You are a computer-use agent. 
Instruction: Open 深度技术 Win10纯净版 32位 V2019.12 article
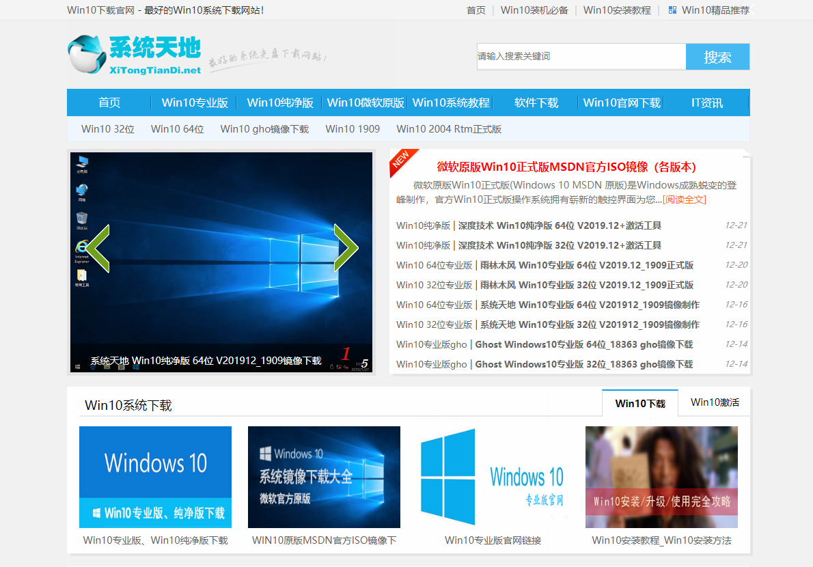(560, 245)
